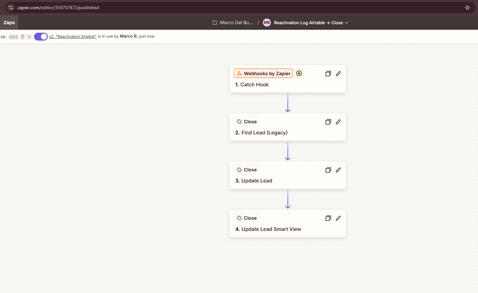Click the instant trigger bolt icon

click(299, 73)
